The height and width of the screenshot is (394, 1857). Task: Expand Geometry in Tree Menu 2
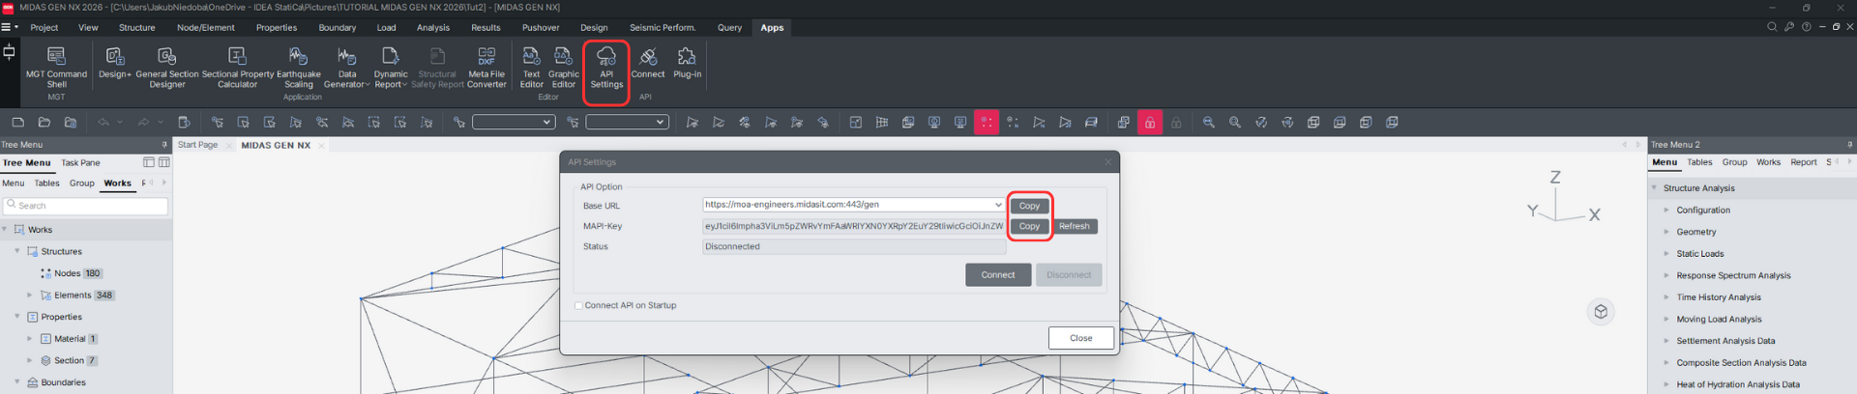click(1666, 232)
